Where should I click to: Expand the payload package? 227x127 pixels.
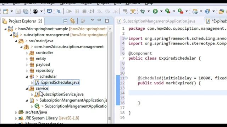point(27,65)
